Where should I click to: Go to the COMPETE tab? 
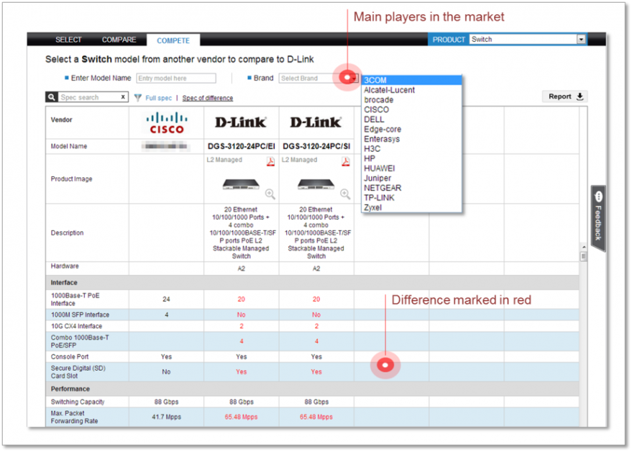pyautogui.click(x=173, y=40)
